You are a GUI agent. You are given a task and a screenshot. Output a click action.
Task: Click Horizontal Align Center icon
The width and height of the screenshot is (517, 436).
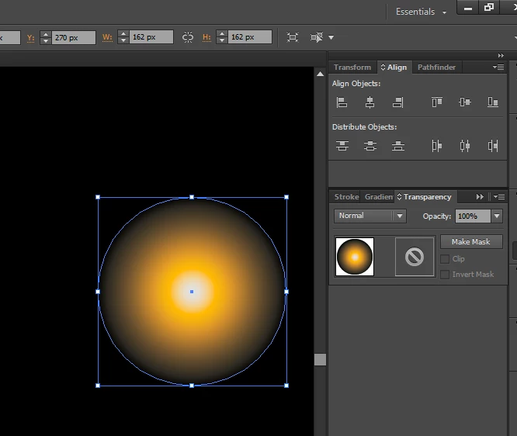tap(370, 102)
